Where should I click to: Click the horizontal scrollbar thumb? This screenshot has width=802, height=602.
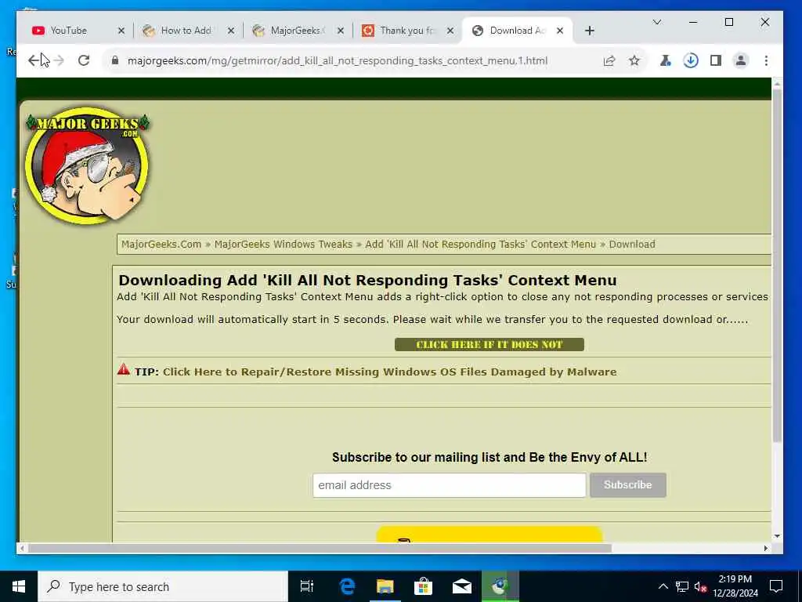coord(320,548)
